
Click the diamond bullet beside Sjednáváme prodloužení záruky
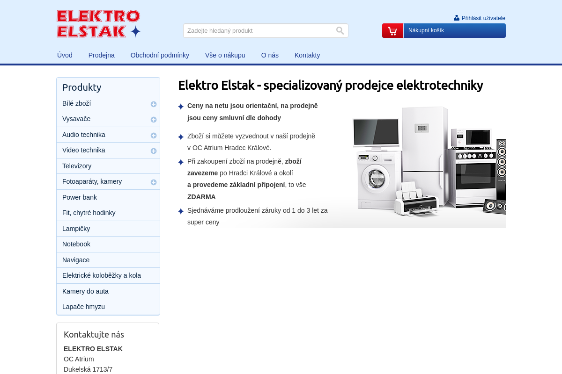tap(181, 211)
